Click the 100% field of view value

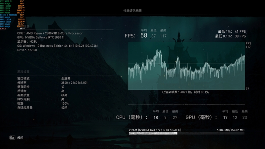[x=65, y=104]
